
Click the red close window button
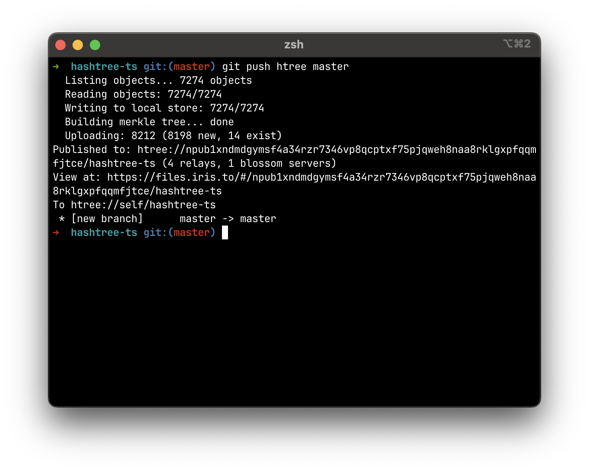pyautogui.click(x=60, y=45)
